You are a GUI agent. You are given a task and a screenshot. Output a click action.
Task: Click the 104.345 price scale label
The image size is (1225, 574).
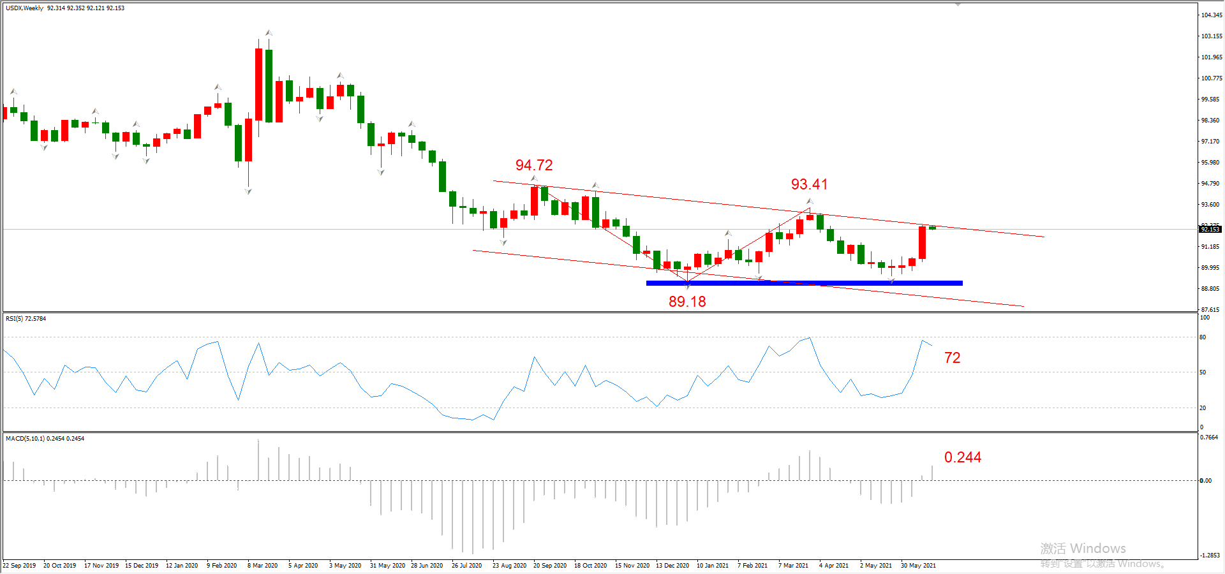pos(1211,15)
